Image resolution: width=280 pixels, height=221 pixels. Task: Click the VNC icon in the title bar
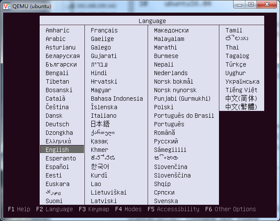[x=7, y=6]
